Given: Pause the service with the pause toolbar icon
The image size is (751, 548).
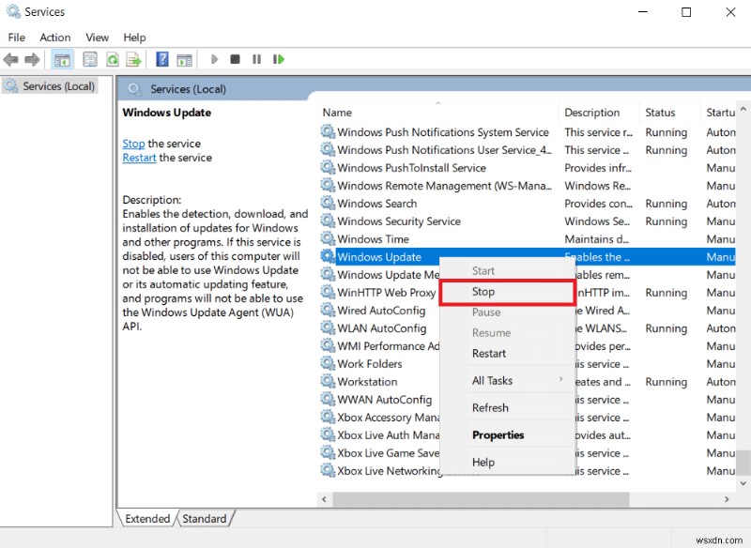Looking at the screenshot, I should (256, 59).
